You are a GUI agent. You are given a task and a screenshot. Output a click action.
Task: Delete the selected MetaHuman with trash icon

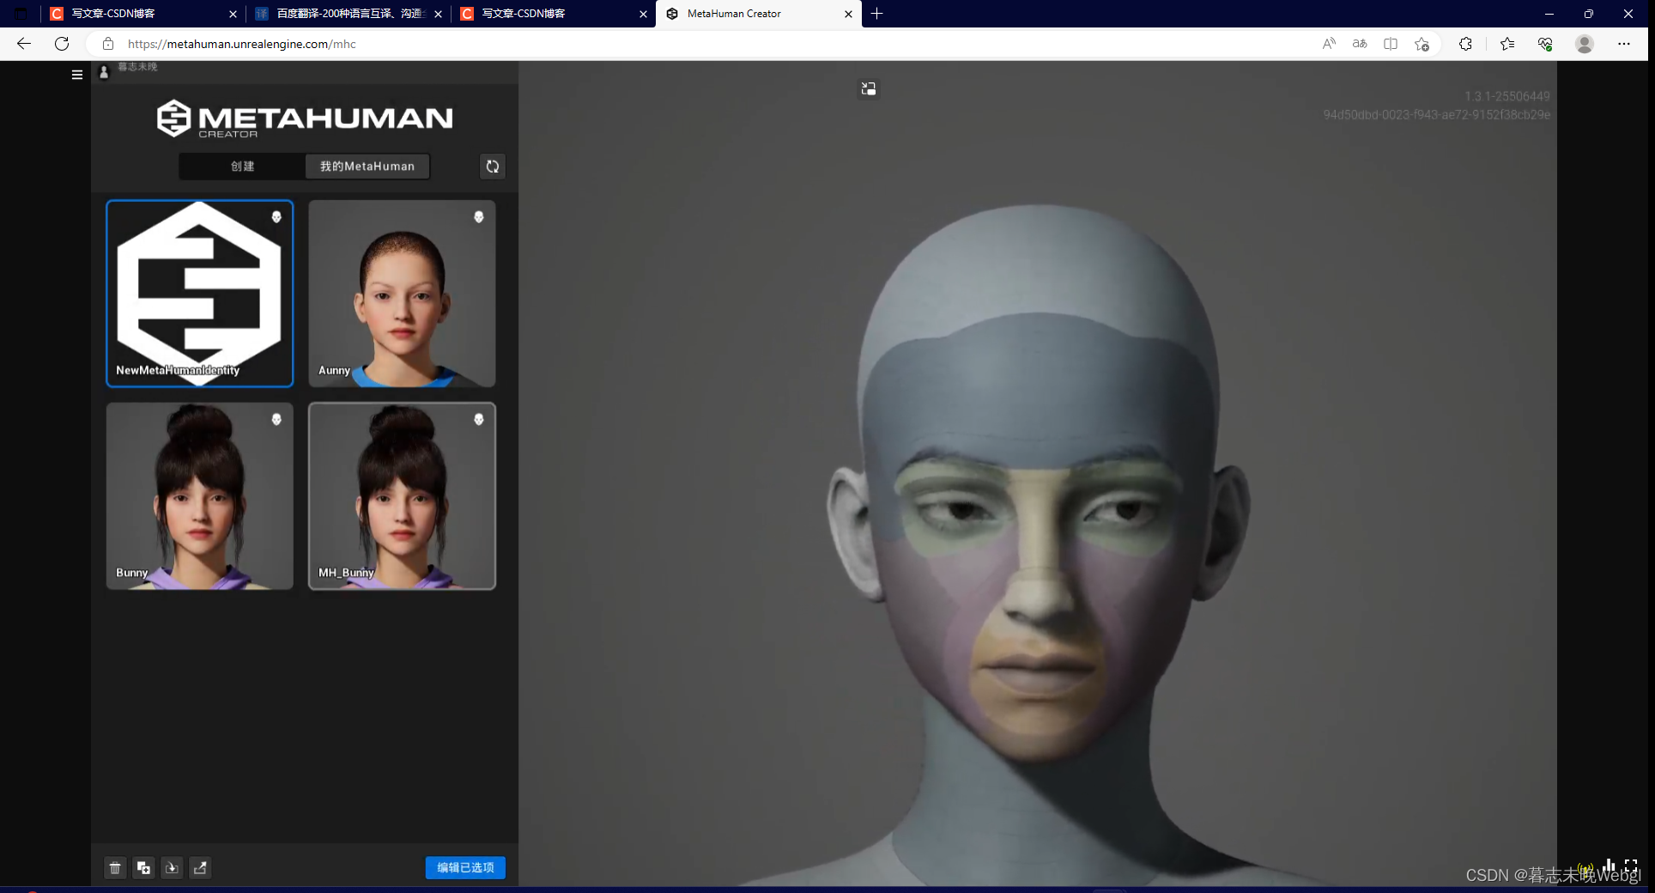pos(115,868)
